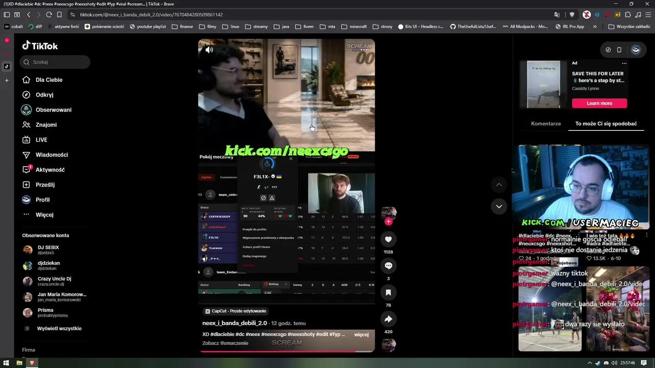
Task: Open the ad options three-dot menu
Action: tap(624, 63)
